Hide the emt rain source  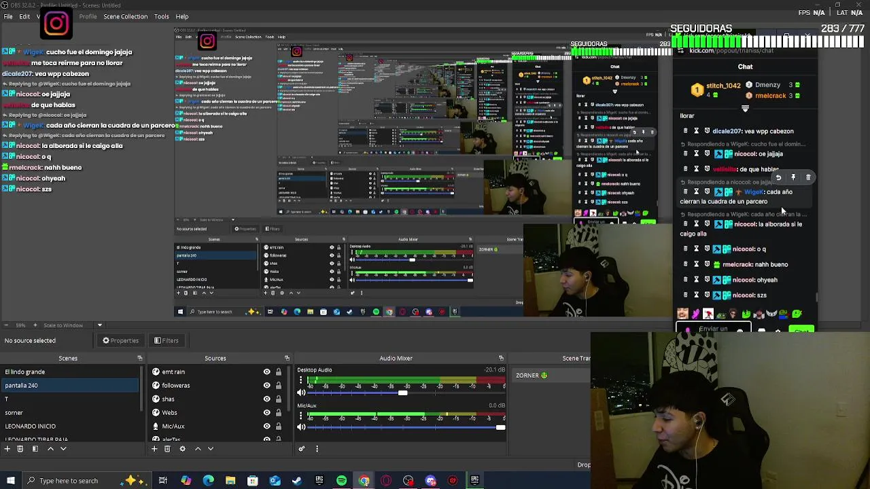(x=266, y=372)
